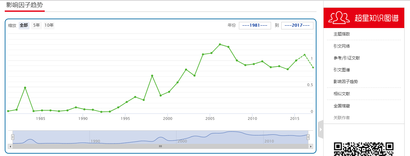Click the 超星知识图谱 people icon
Screen dimensions: 410x156
[340, 18]
